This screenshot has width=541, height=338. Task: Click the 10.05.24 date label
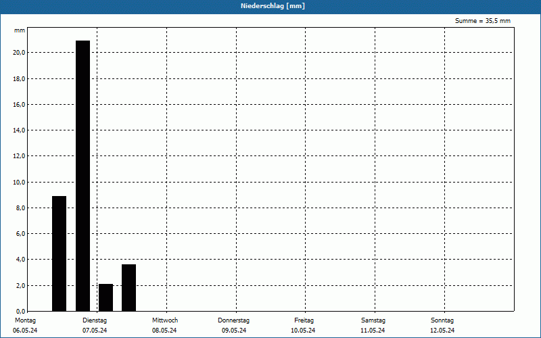(x=303, y=331)
